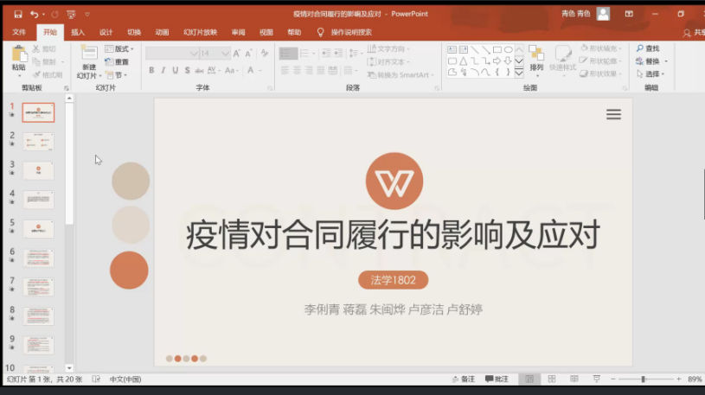The height and width of the screenshot is (395, 705).
Task: Switch to slide sorter view
Action: coord(552,379)
